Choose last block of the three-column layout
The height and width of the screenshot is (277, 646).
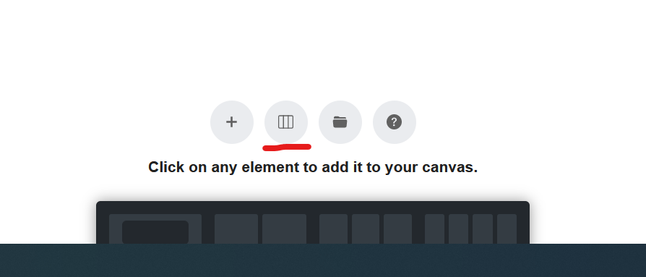(x=397, y=229)
